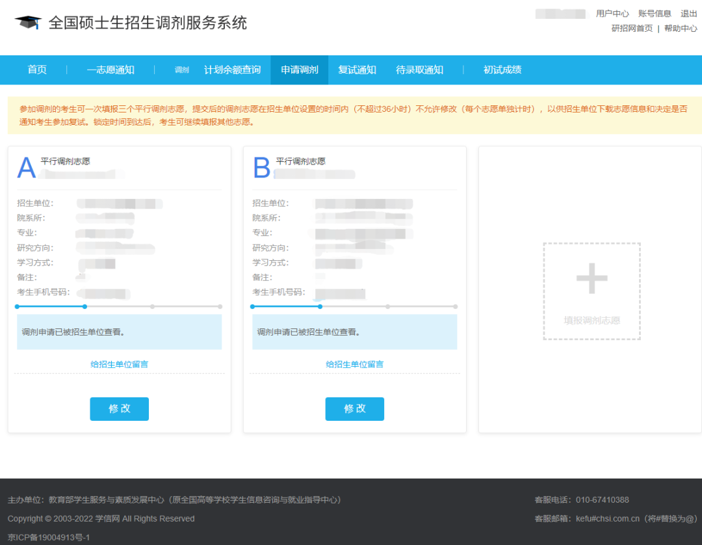Visit 研招网首页 homepage link

630,29
